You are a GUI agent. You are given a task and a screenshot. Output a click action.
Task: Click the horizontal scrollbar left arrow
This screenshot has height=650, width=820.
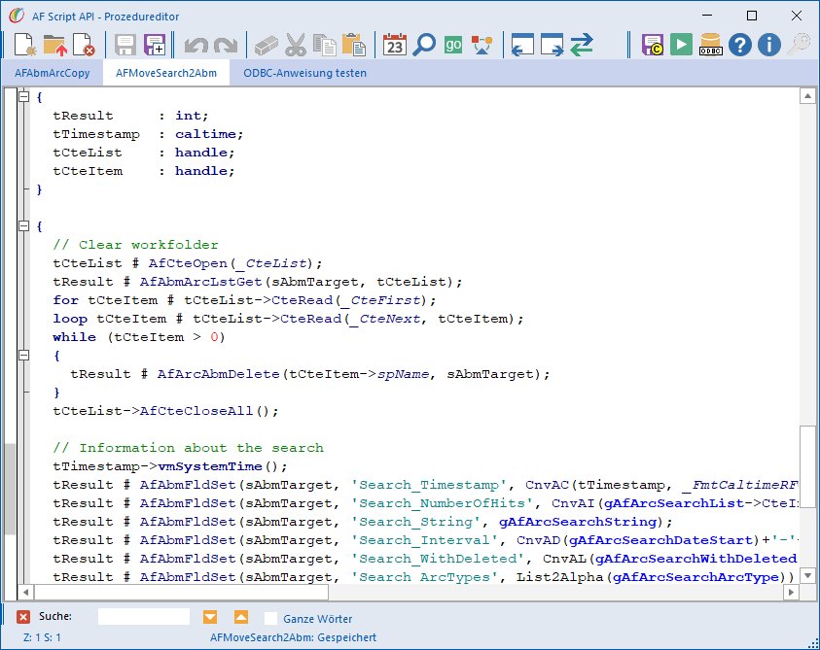click(x=25, y=592)
